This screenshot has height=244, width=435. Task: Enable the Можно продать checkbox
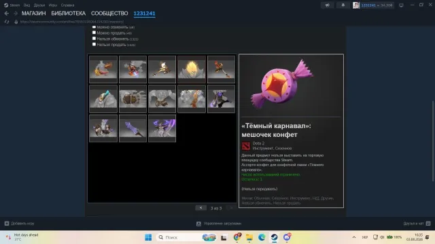click(x=94, y=33)
